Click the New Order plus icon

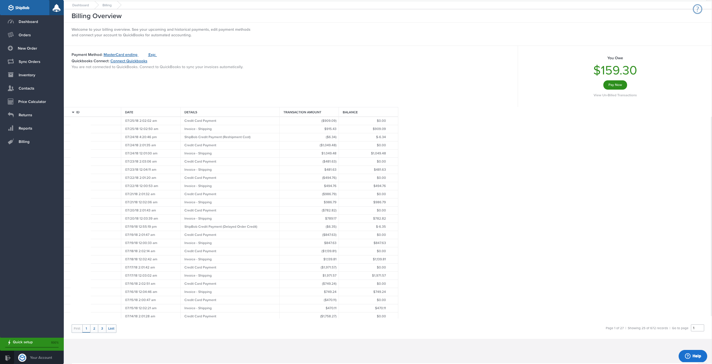pos(10,49)
